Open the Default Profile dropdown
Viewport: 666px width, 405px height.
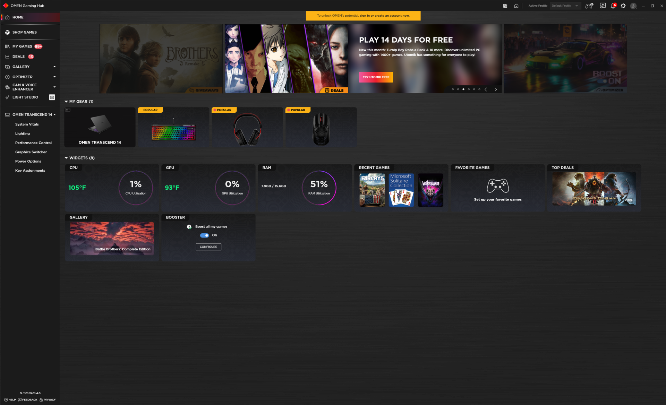click(565, 6)
